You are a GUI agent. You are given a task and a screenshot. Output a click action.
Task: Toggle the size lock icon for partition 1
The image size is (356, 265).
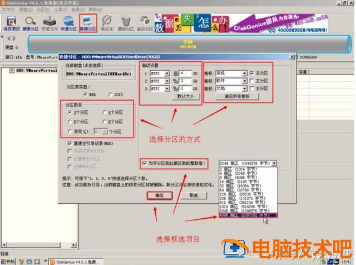[x=176, y=73]
